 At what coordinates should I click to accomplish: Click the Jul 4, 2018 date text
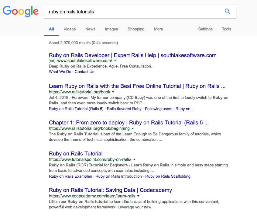point(59,98)
